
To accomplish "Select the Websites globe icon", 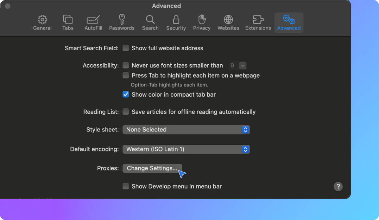I will (x=228, y=20).
